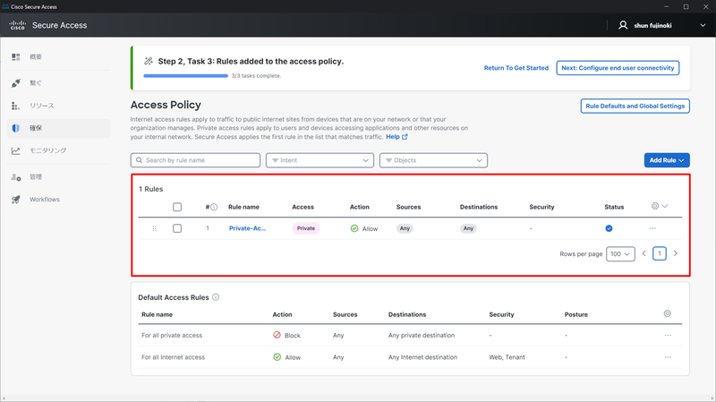716x402 pixels.
Task: Click the 3/3 tasks progress bar
Action: (185, 76)
